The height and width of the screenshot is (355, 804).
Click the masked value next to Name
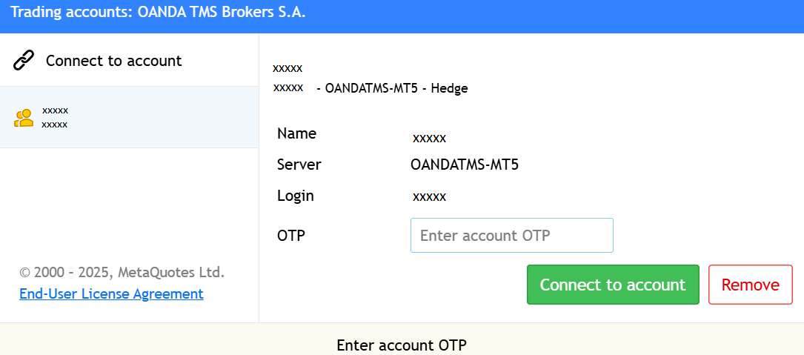(429, 138)
